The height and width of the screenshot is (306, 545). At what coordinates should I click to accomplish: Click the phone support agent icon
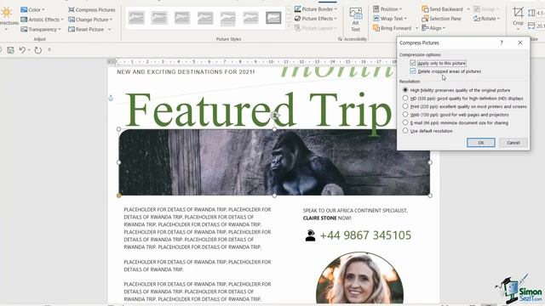pyautogui.click(x=310, y=235)
